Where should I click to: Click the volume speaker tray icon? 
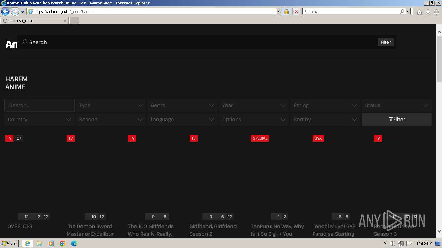393,244
